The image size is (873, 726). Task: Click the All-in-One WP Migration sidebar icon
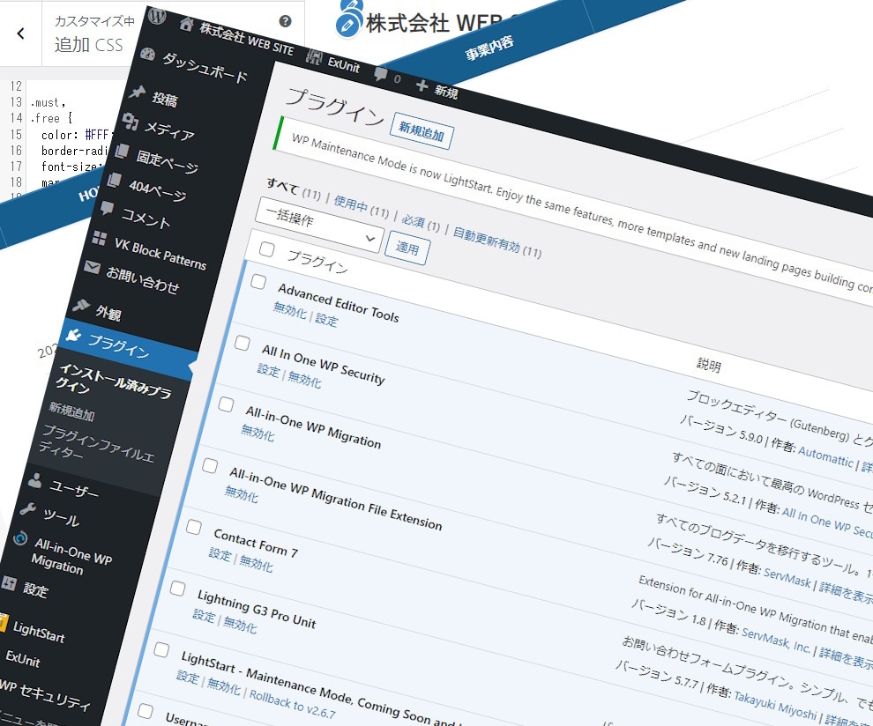point(20,538)
